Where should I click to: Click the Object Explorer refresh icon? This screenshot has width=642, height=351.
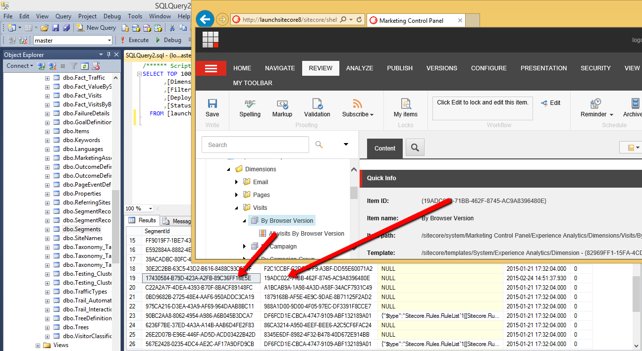[85, 66]
